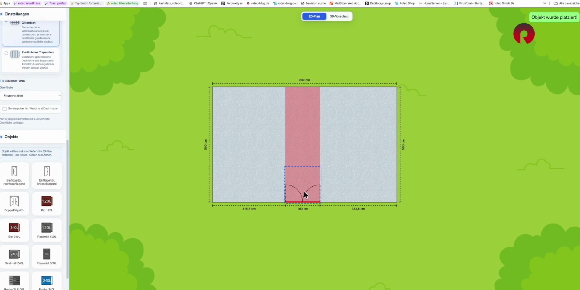Image resolution: width=580 pixels, height=290 pixels.
Task: Click the sidebar vertical scrollbar
Action: click(x=67, y=209)
